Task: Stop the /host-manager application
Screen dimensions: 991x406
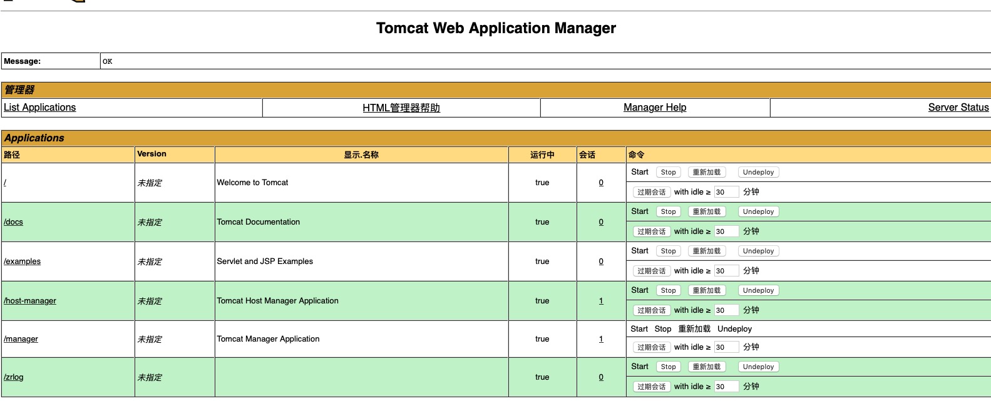Action: tap(668, 290)
